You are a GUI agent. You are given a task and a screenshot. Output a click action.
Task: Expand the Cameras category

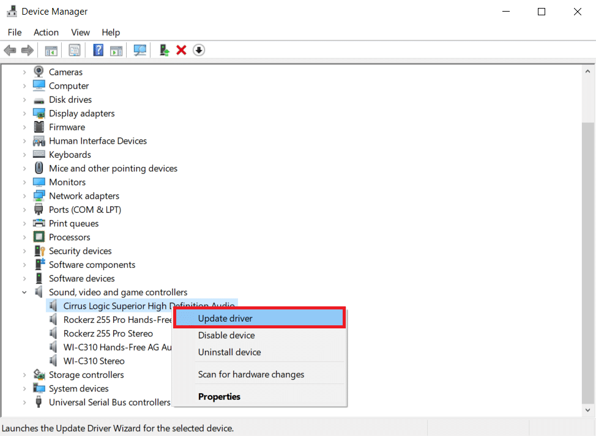[24, 72]
